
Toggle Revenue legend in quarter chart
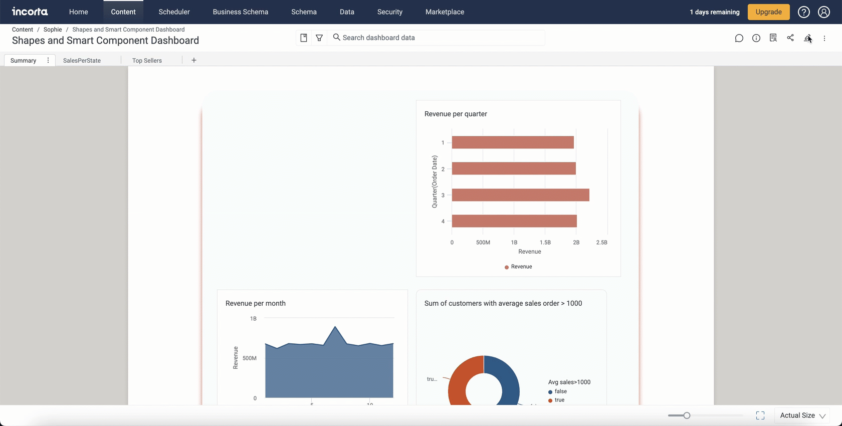tap(518, 267)
